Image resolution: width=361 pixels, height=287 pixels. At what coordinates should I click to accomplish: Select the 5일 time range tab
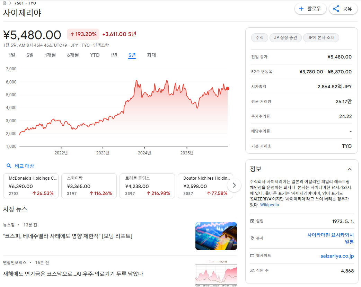click(30, 55)
